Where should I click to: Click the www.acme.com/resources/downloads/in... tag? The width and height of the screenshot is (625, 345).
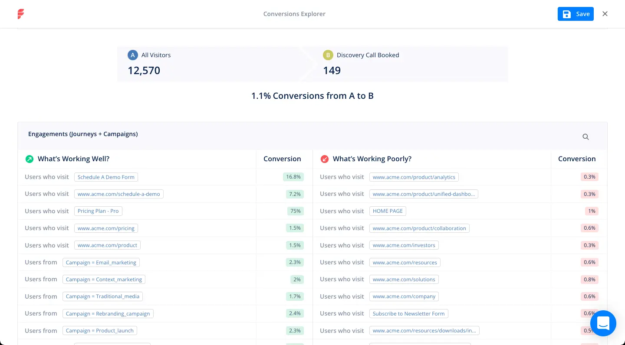click(x=424, y=331)
